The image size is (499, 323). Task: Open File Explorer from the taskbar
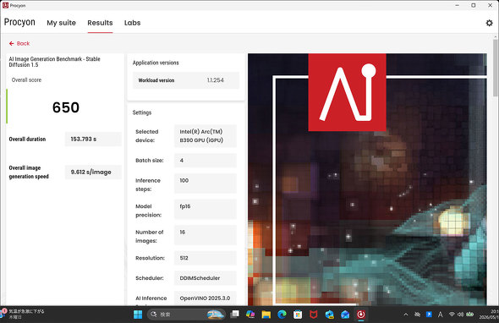pyautogui.click(x=266, y=315)
